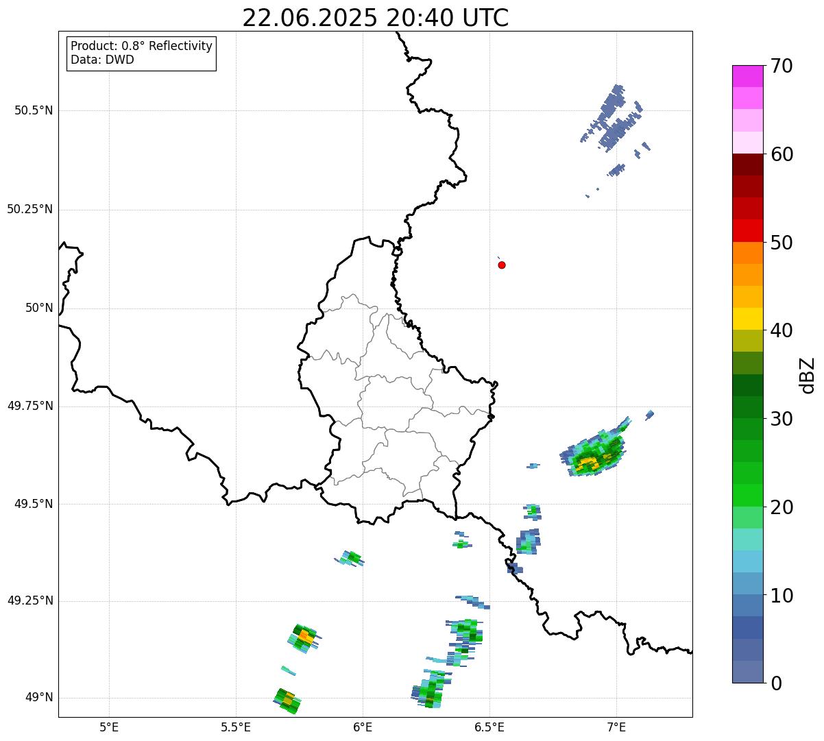The width and height of the screenshot is (824, 741).
Task: Click the 50°N latitude label
Action: tap(39, 308)
